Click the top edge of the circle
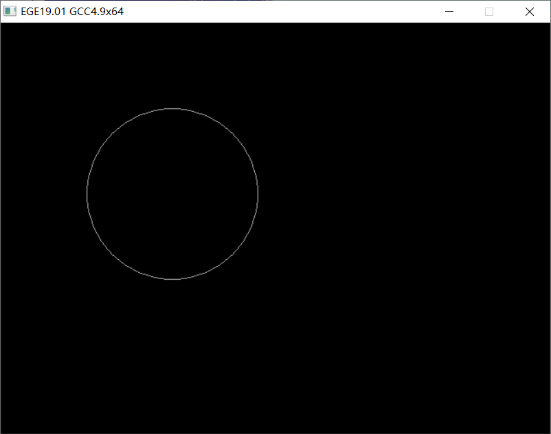The image size is (551, 434). pos(172,109)
